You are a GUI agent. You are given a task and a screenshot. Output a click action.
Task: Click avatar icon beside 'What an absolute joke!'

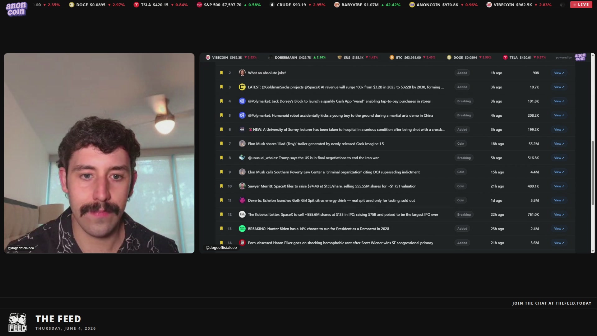point(242,73)
